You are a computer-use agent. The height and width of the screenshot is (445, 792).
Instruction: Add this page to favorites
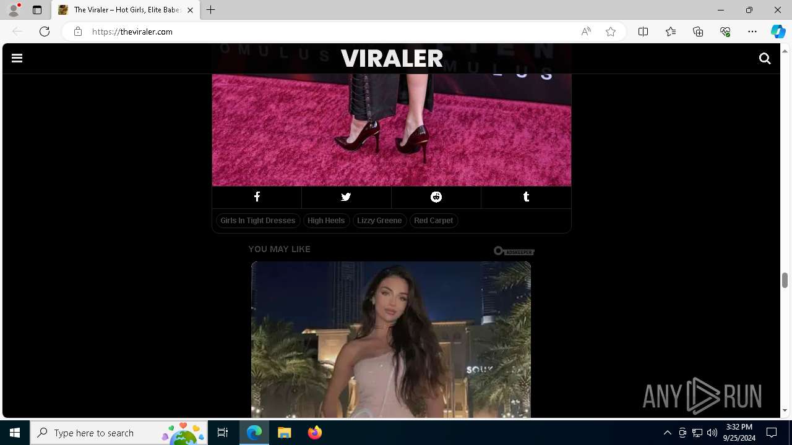[611, 32]
